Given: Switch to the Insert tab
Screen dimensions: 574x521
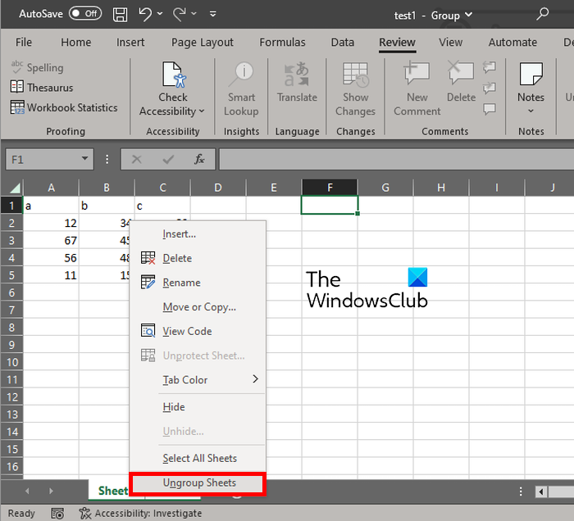Looking at the screenshot, I should pyautogui.click(x=130, y=43).
